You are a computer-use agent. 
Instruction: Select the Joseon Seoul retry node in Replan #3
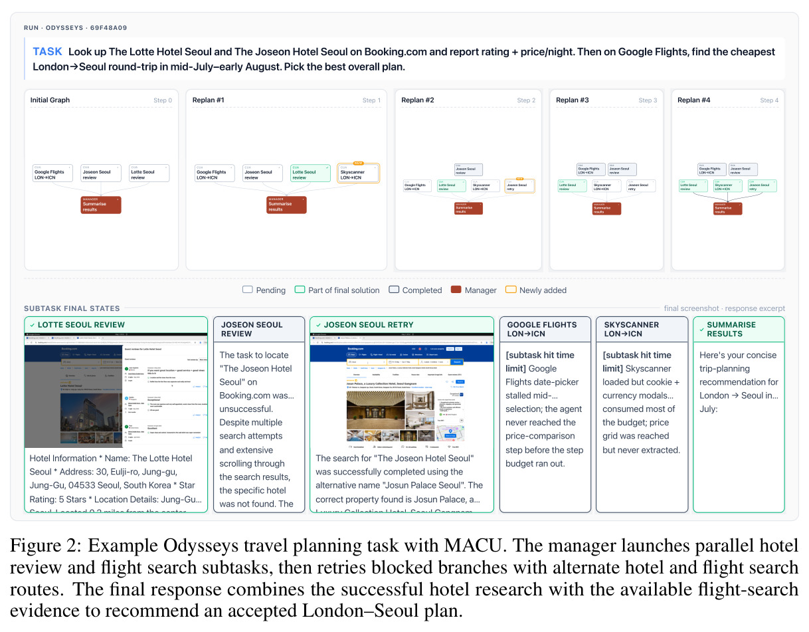click(x=641, y=186)
